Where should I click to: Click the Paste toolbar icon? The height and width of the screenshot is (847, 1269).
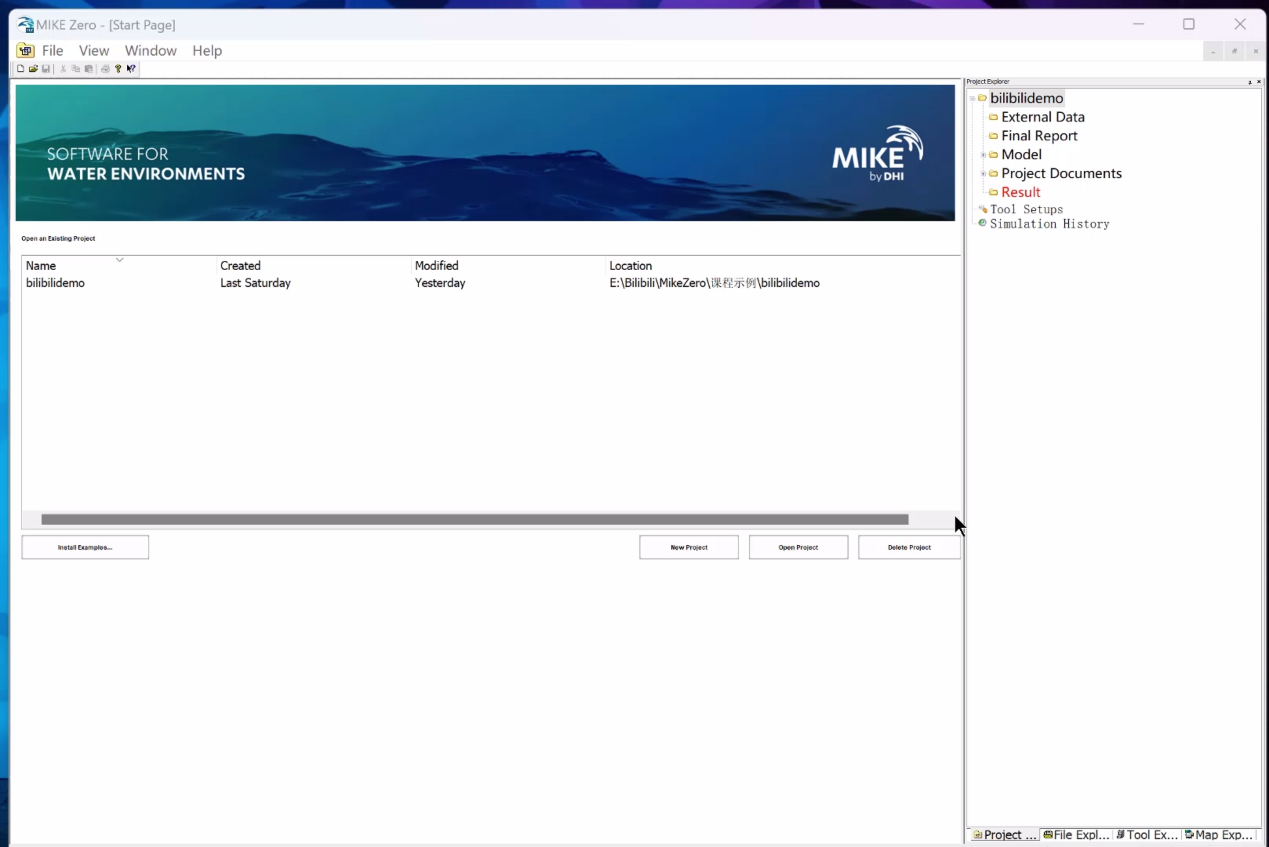coord(89,69)
